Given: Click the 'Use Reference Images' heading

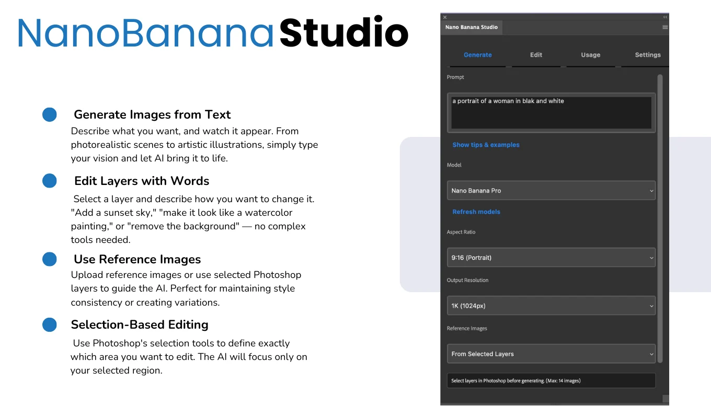Looking at the screenshot, I should (x=137, y=259).
